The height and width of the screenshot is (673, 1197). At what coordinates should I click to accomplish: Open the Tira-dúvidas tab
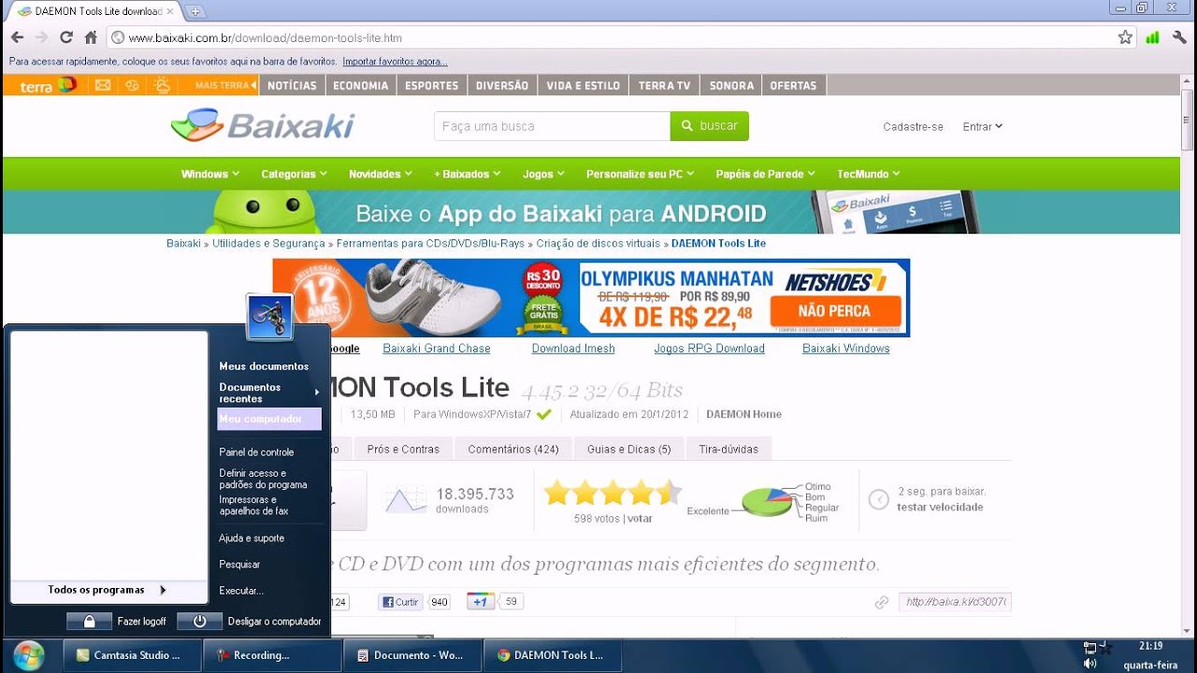[728, 449]
